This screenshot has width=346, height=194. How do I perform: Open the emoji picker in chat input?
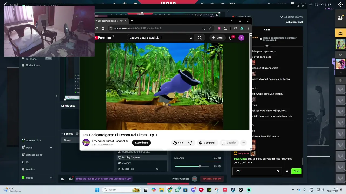coord(278,171)
